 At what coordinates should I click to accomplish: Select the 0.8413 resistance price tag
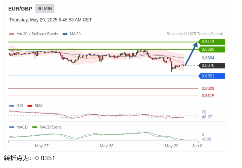211,42
